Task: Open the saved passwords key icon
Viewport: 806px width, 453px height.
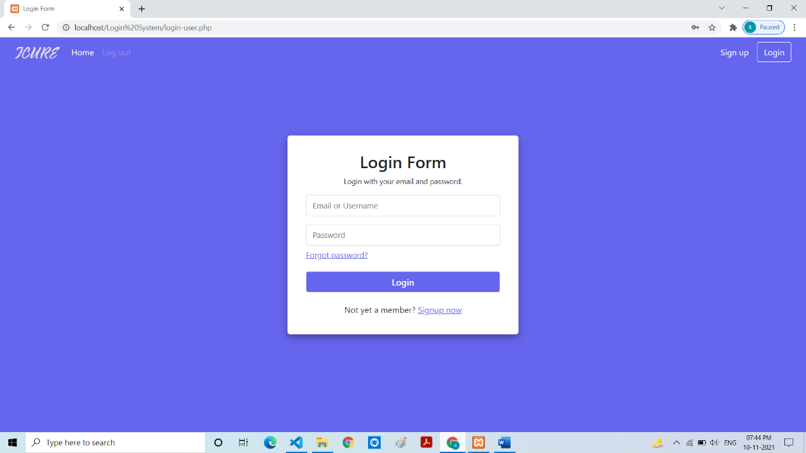Action: (x=695, y=27)
